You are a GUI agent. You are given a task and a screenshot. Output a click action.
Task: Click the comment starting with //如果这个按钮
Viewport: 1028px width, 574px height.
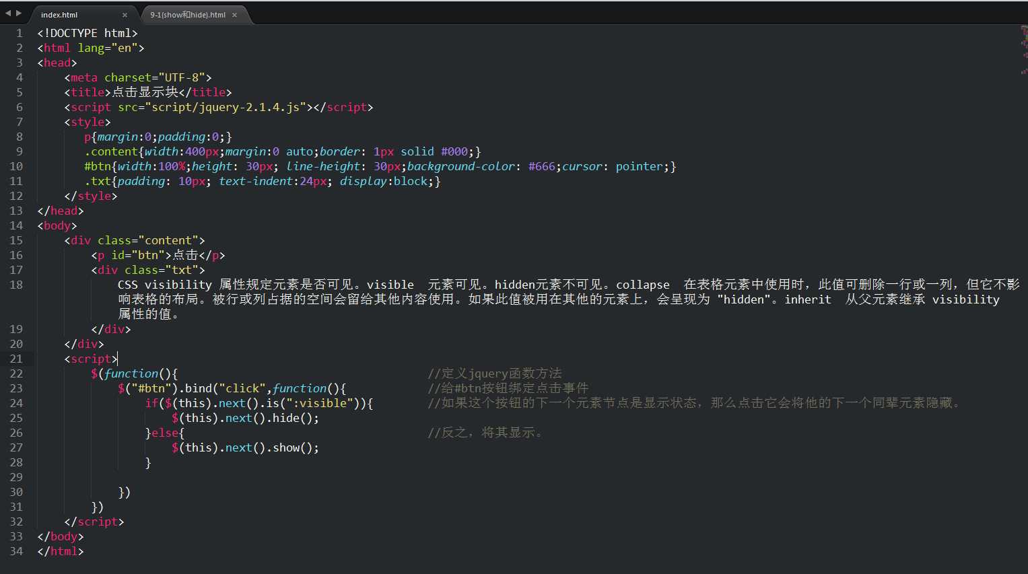pyautogui.click(x=694, y=403)
